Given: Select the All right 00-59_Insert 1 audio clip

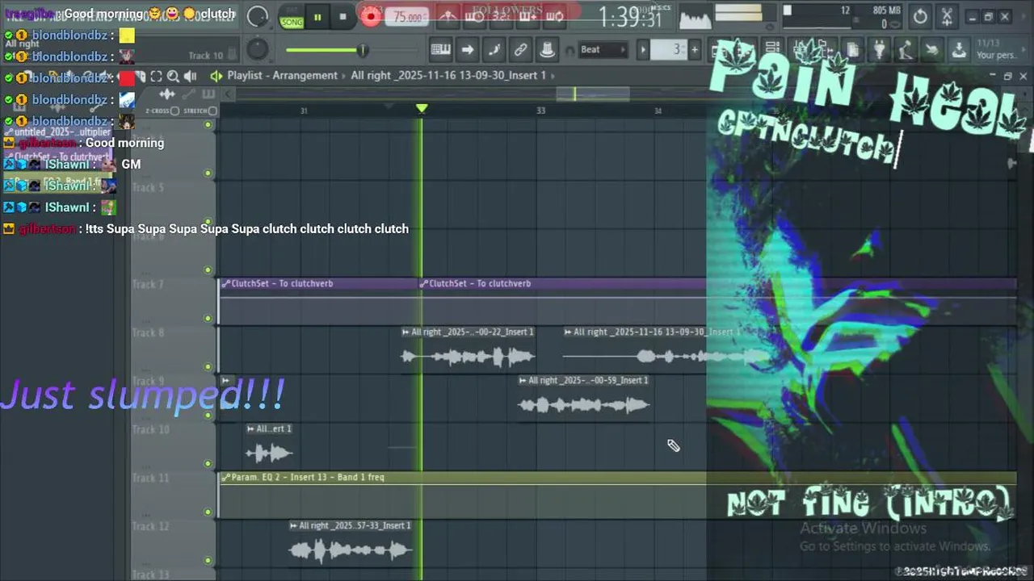Looking at the screenshot, I should point(583,398).
